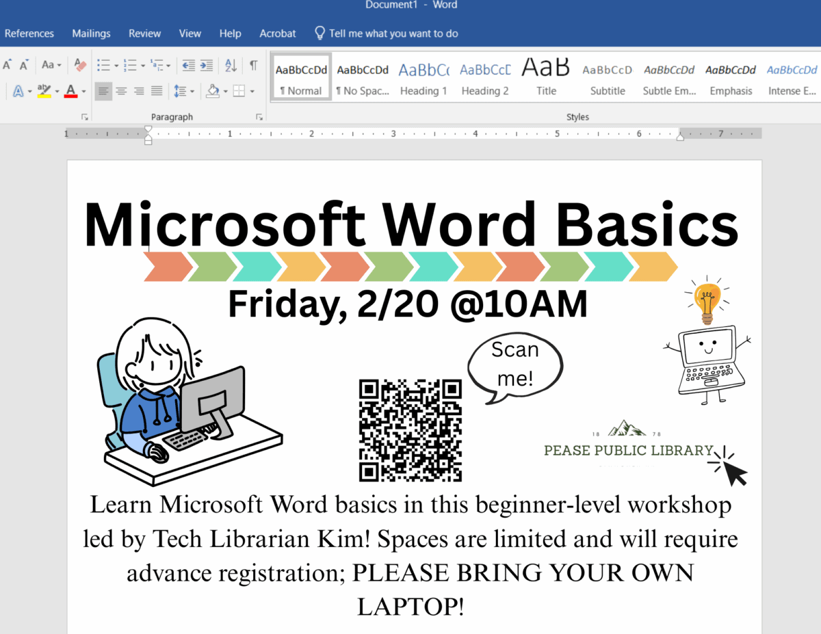Open the Acrobat ribbon tab

point(277,33)
